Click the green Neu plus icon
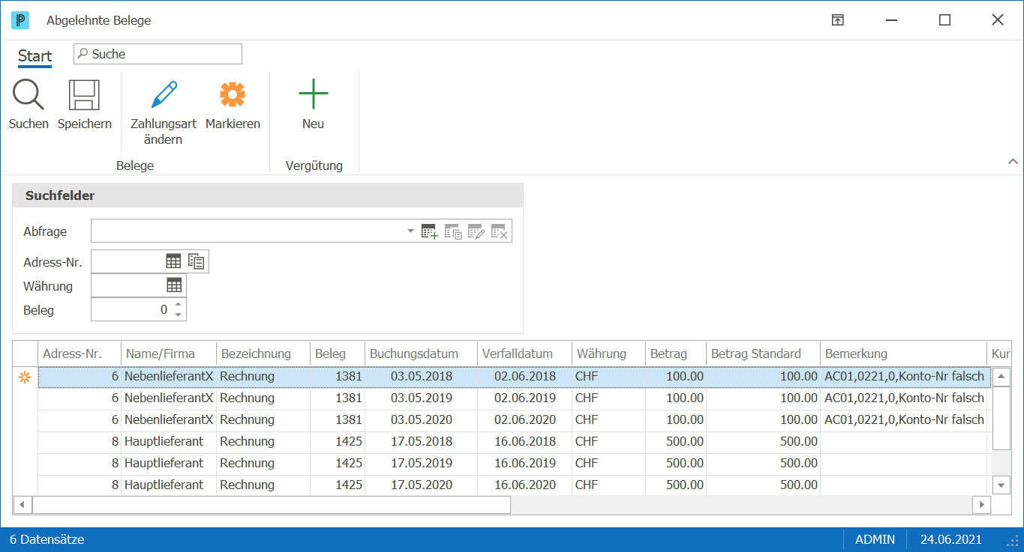This screenshot has height=552, width=1024. 313,94
